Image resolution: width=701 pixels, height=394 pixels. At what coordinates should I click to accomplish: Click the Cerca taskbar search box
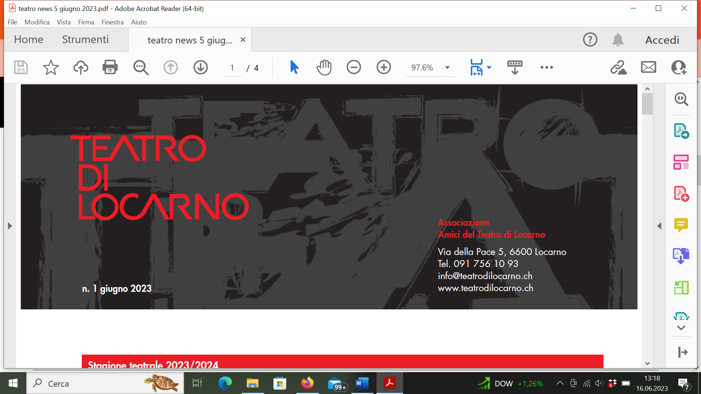point(105,383)
